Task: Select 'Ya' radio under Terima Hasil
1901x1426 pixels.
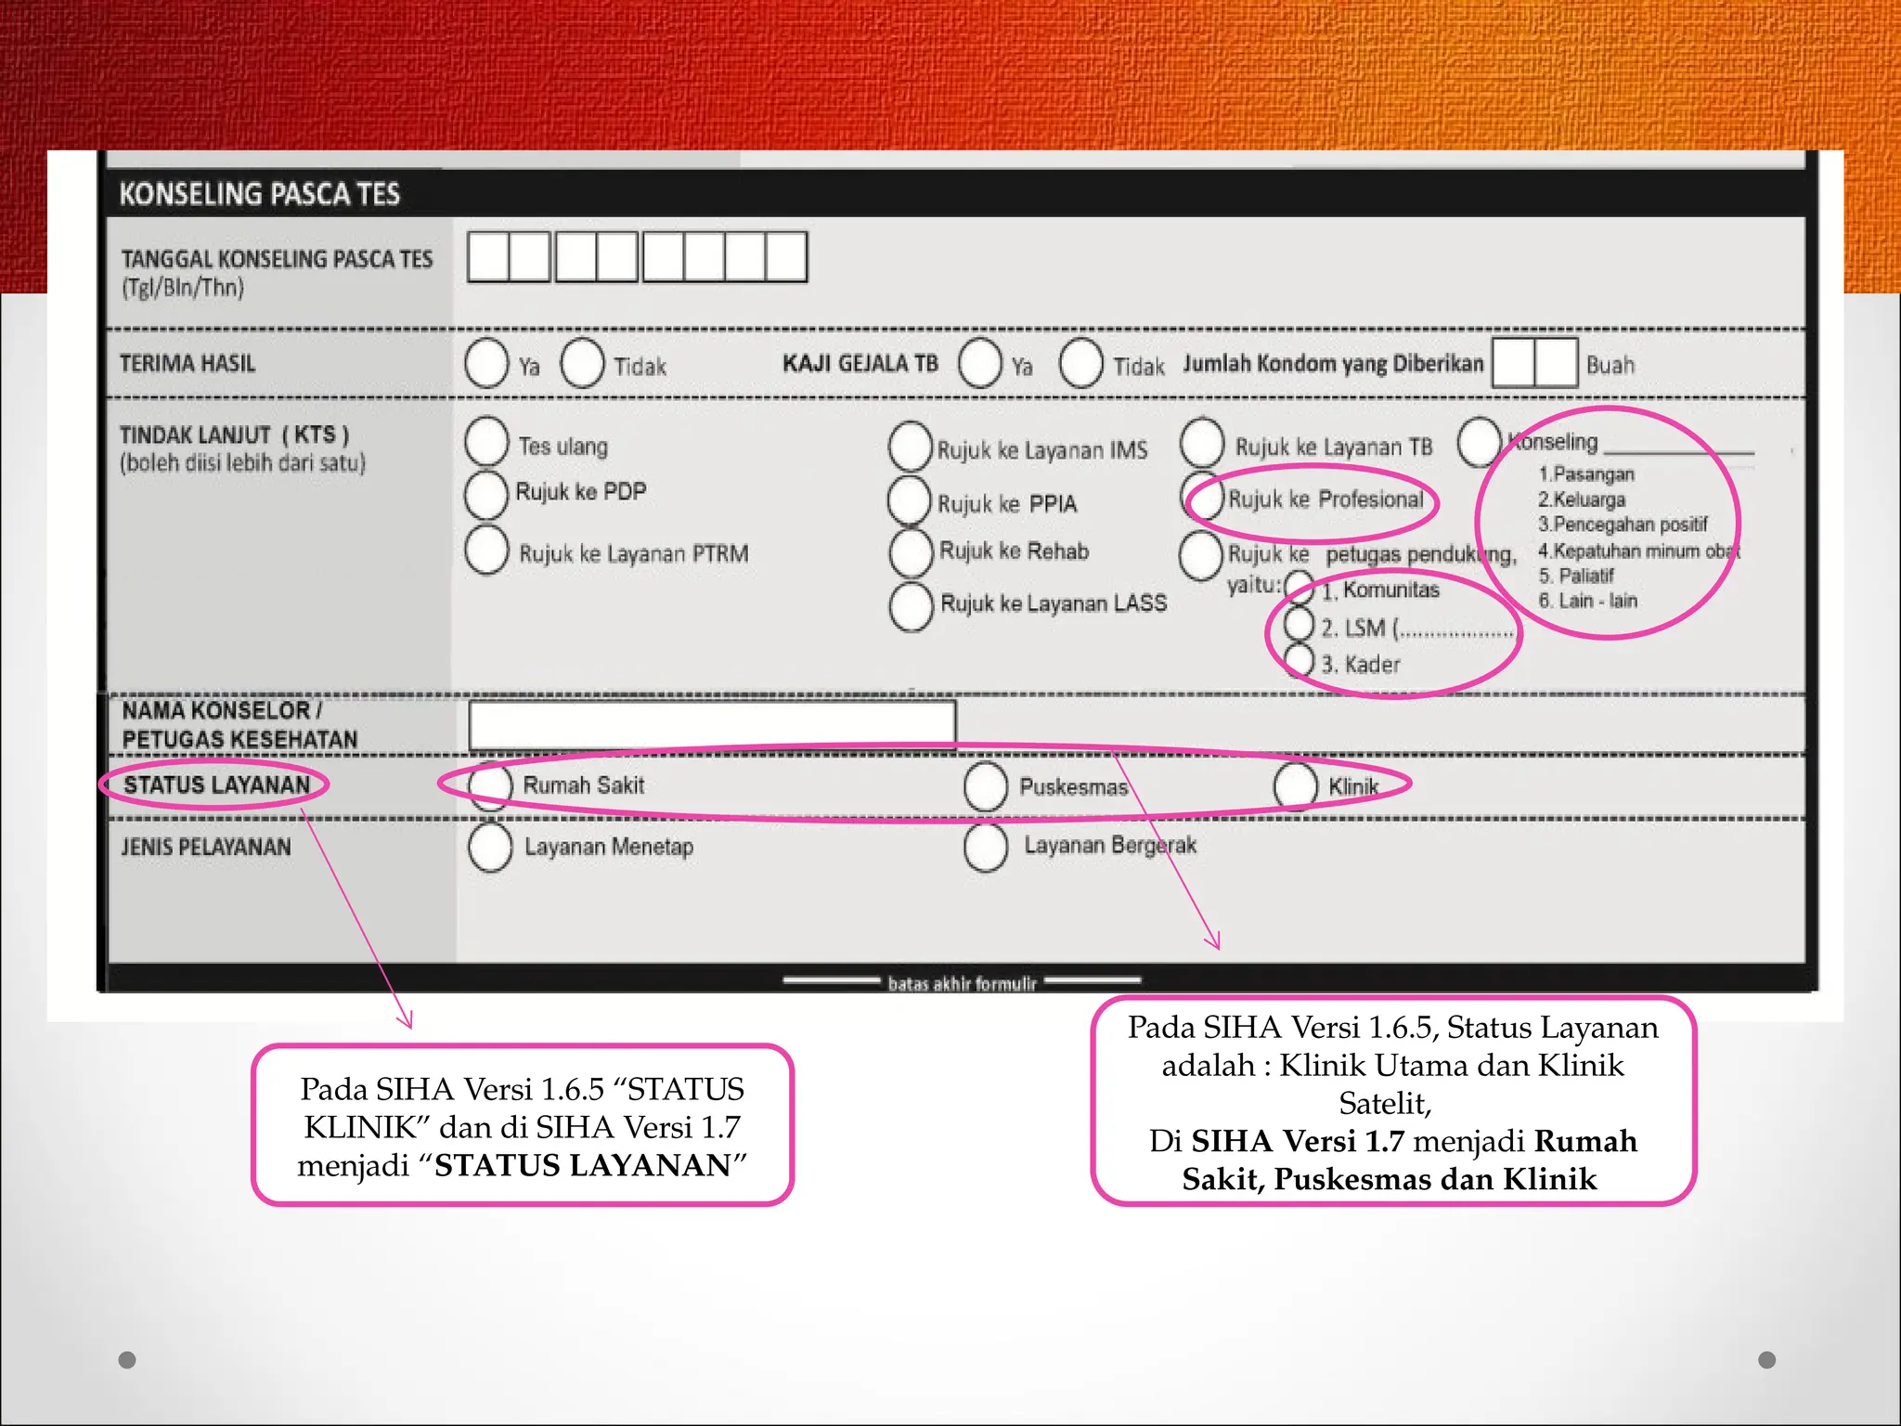Action: point(486,363)
